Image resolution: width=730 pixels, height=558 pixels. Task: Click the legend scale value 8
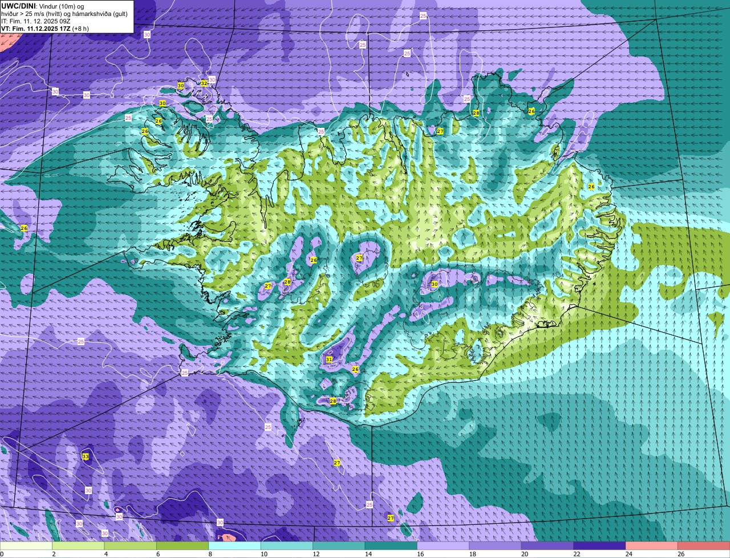pyautogui.click(x=210, y=554)
